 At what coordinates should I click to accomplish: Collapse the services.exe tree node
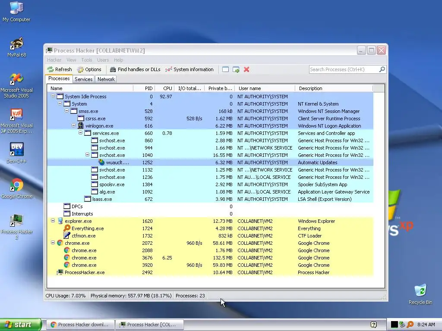(80, 133)
